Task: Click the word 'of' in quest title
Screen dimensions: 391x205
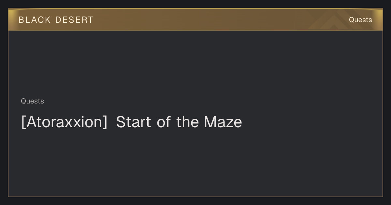Action: 164,122
